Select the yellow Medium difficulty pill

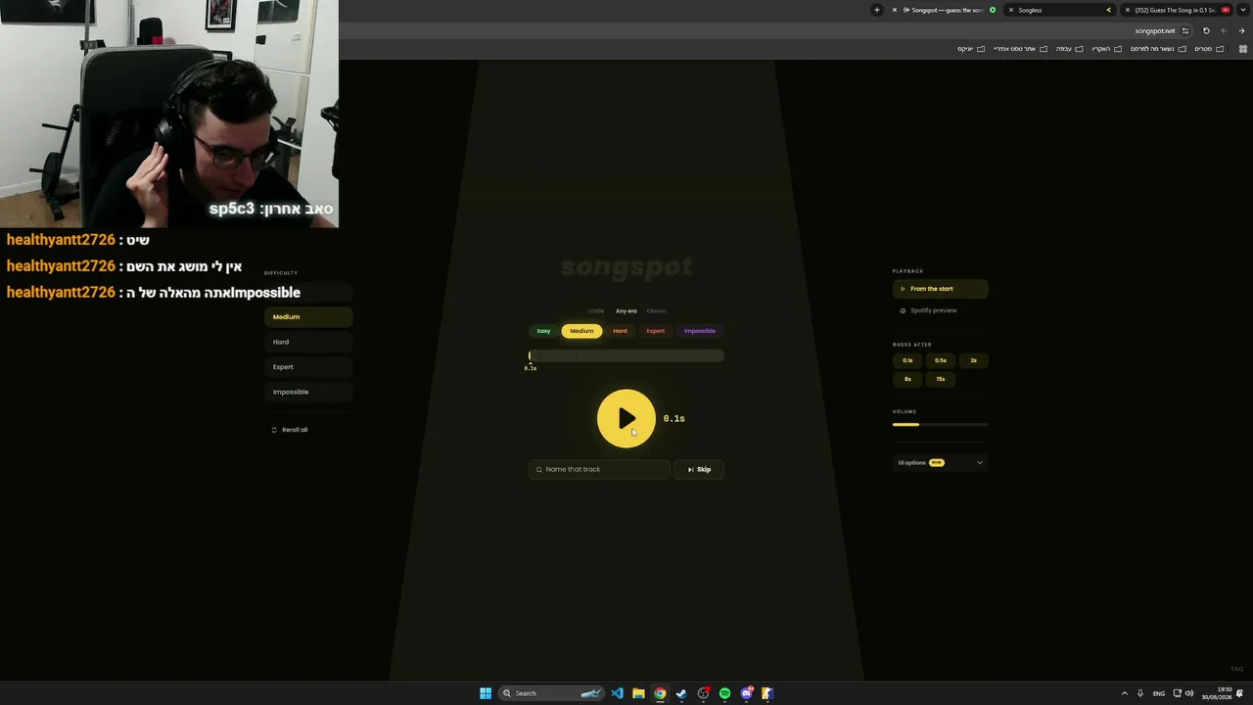click(x=581, y=331)
